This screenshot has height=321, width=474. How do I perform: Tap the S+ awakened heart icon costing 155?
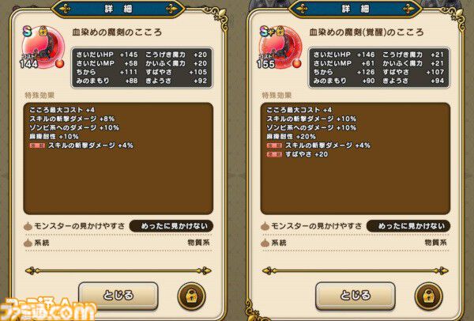tap(280, 47)
